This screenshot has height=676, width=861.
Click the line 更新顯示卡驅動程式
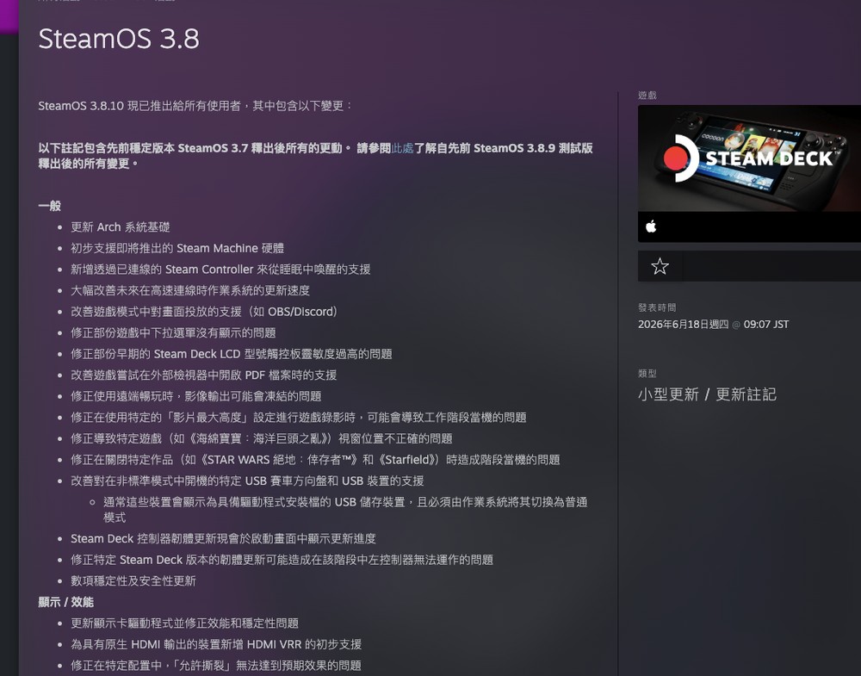[x=184, y=623]
